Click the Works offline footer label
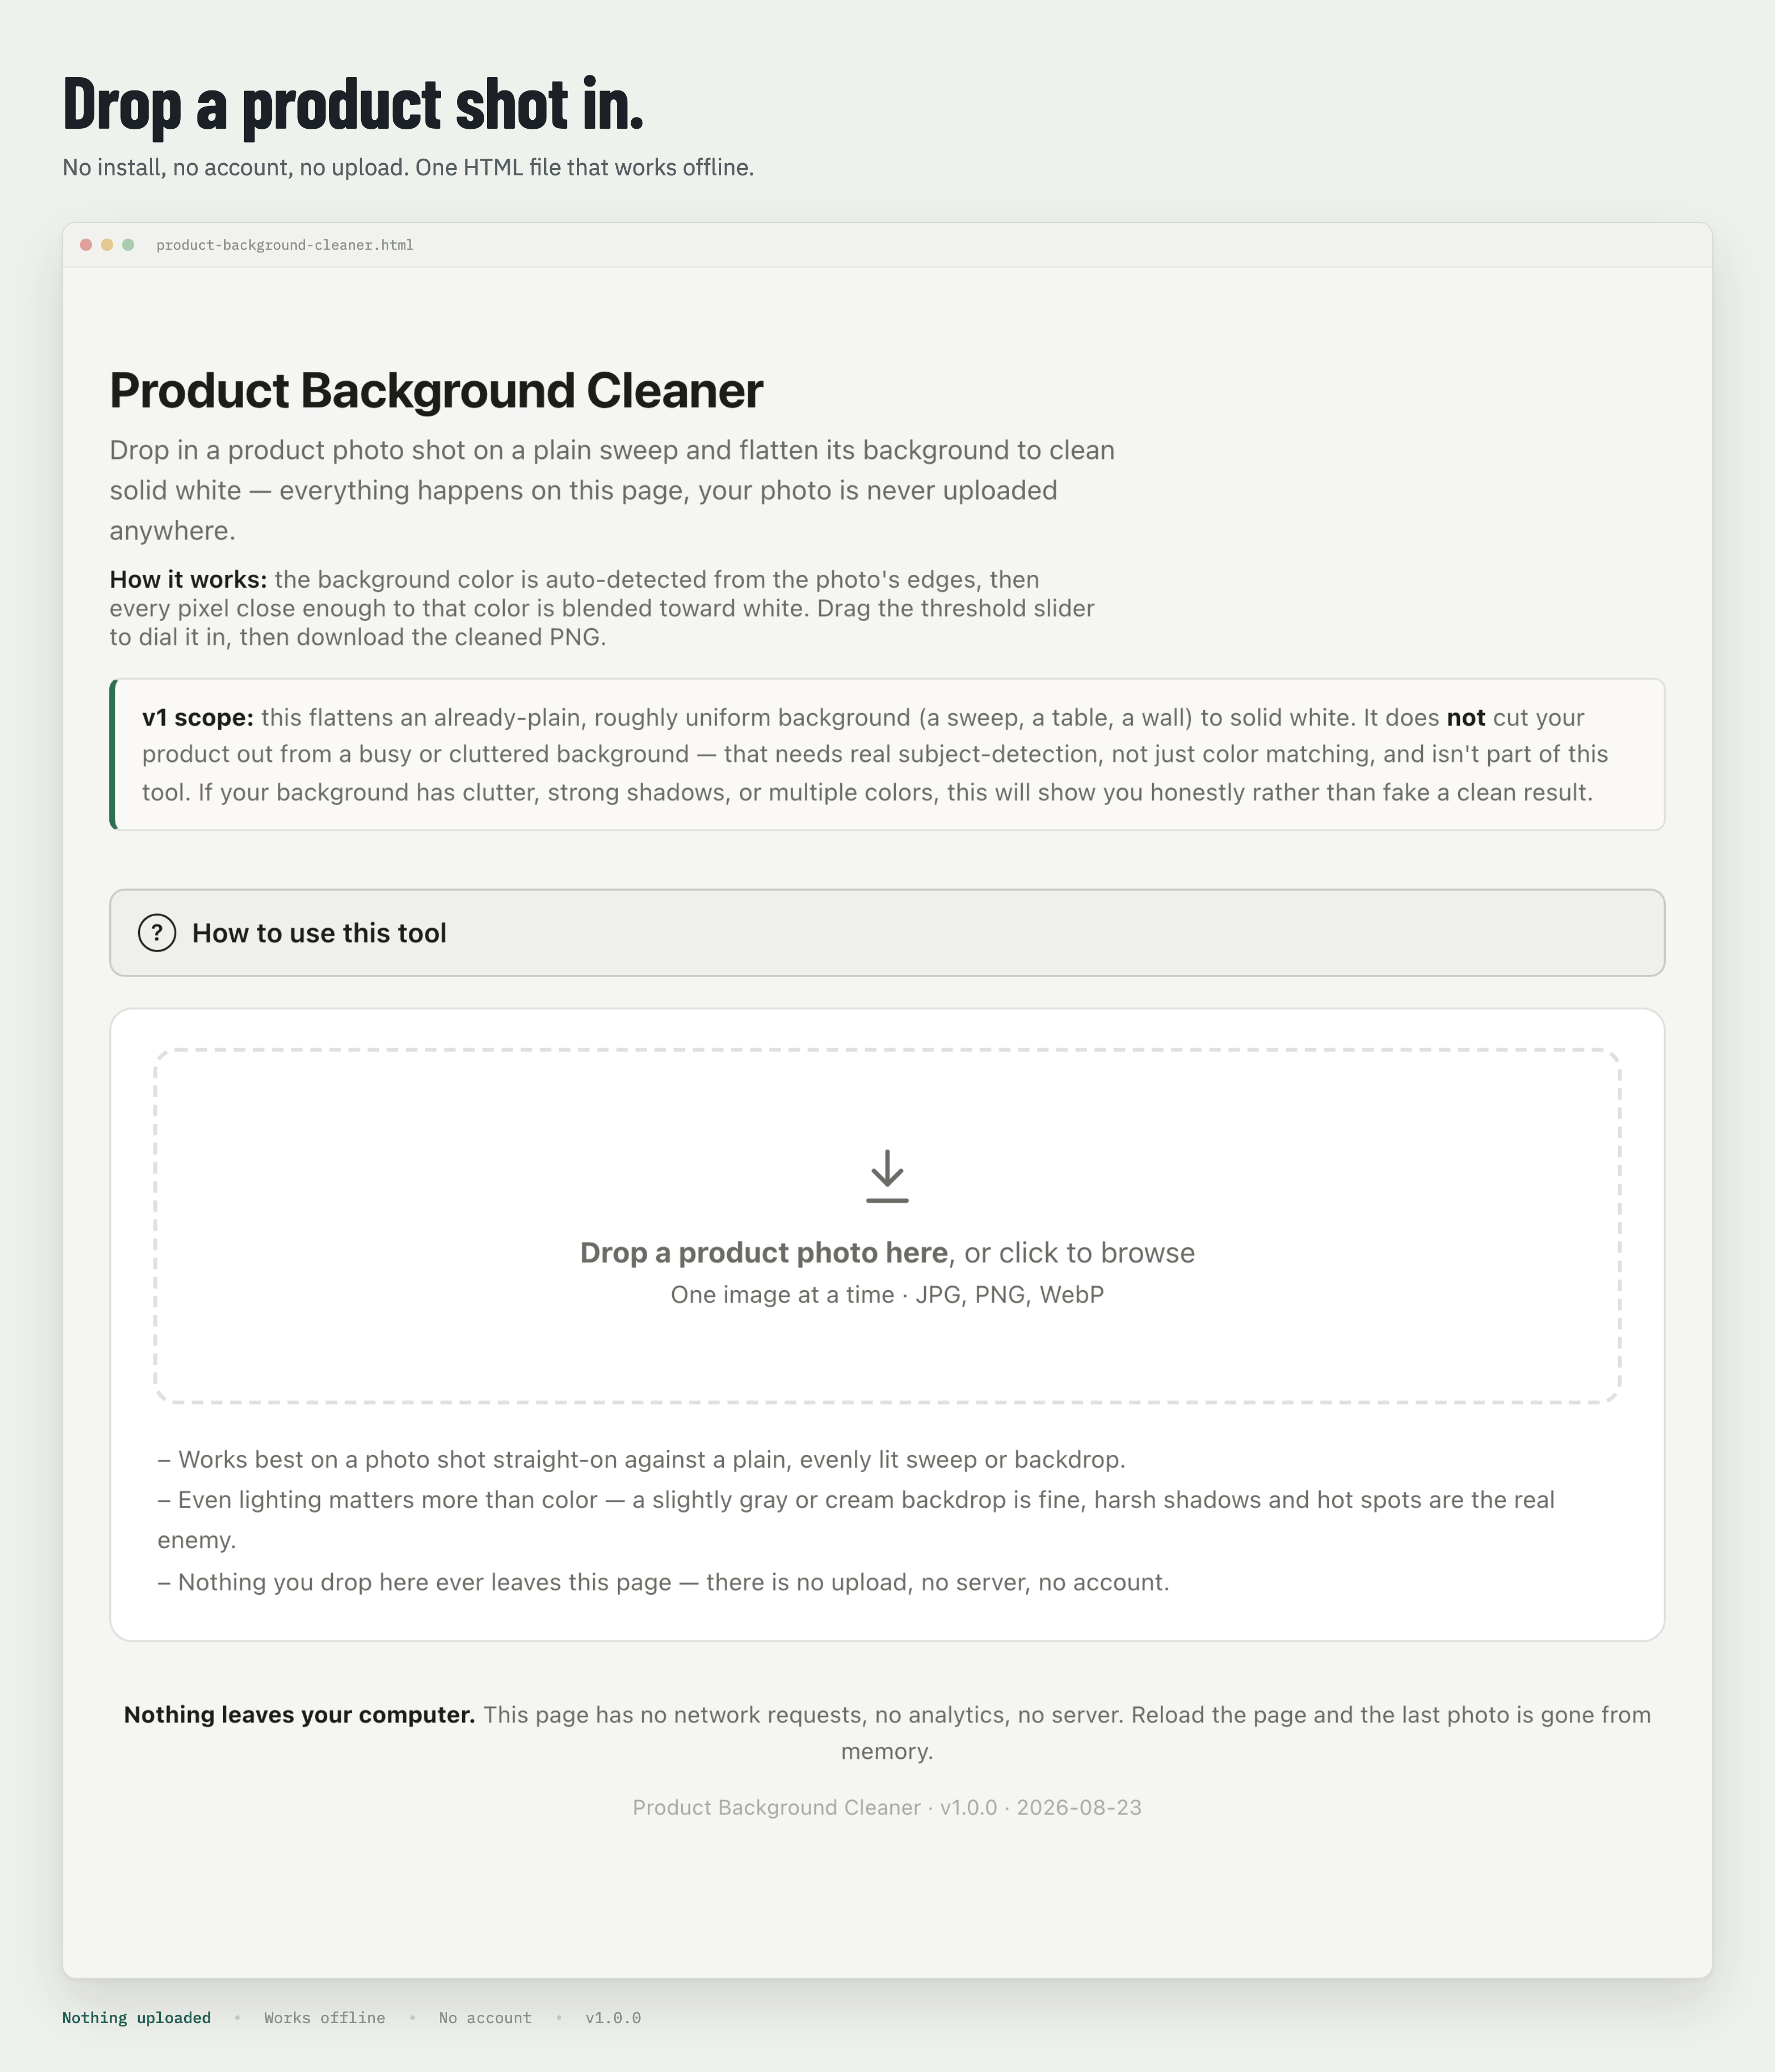 pyautogui.click(x=325, y=2018)
